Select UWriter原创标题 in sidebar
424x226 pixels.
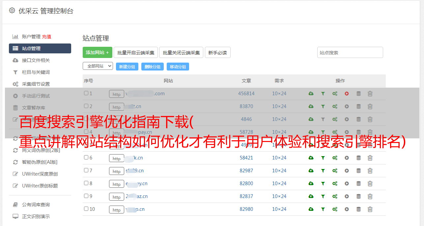click(40, 186)
